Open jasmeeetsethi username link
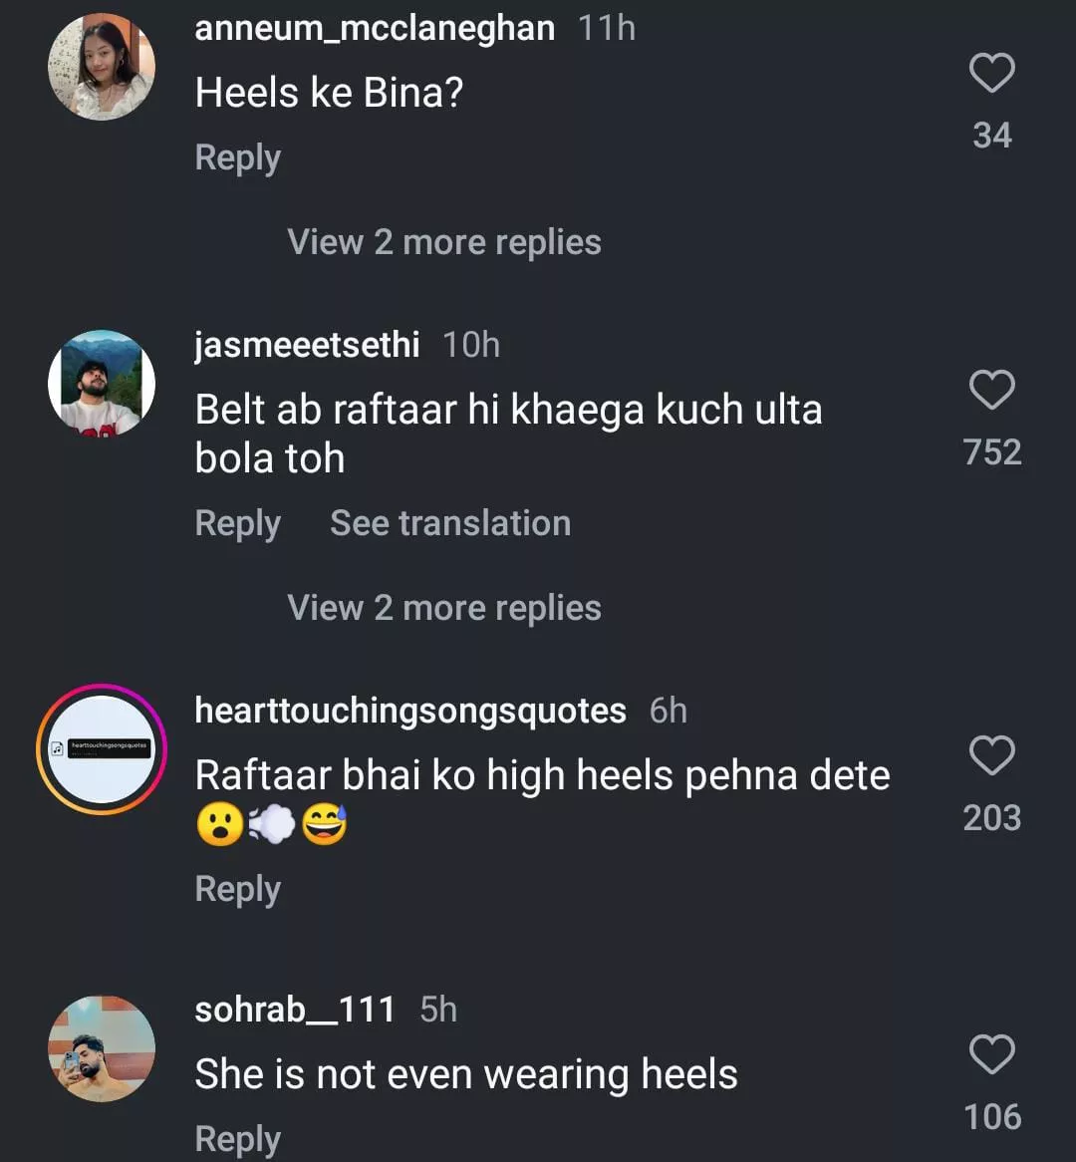 pos(307,345)
